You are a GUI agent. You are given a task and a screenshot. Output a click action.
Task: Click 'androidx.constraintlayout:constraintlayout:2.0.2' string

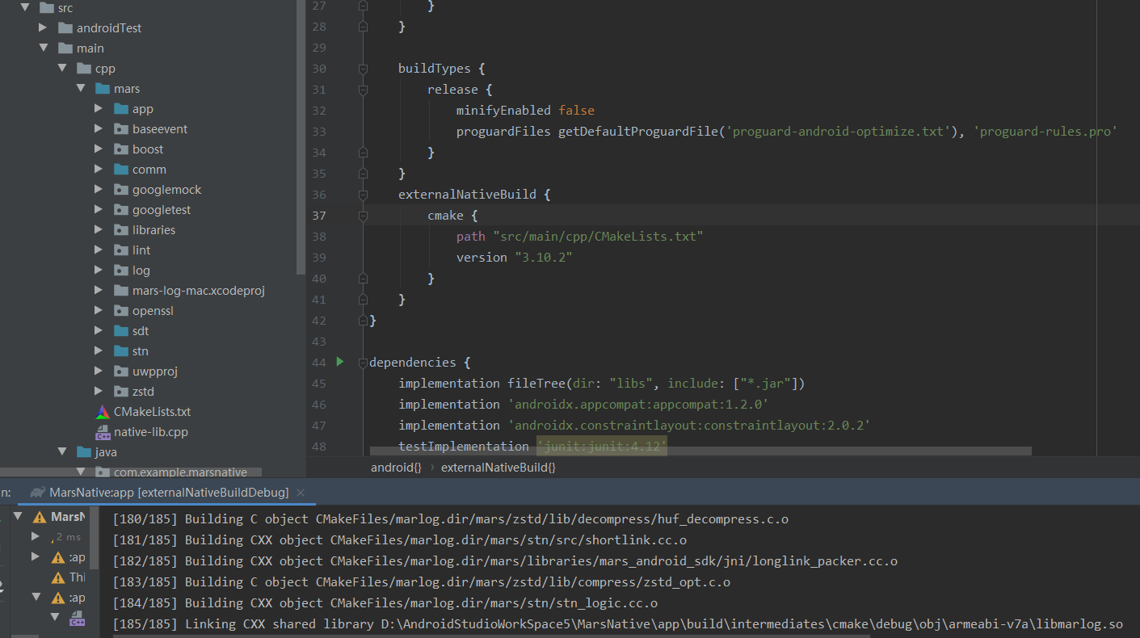tap(688, 425)
